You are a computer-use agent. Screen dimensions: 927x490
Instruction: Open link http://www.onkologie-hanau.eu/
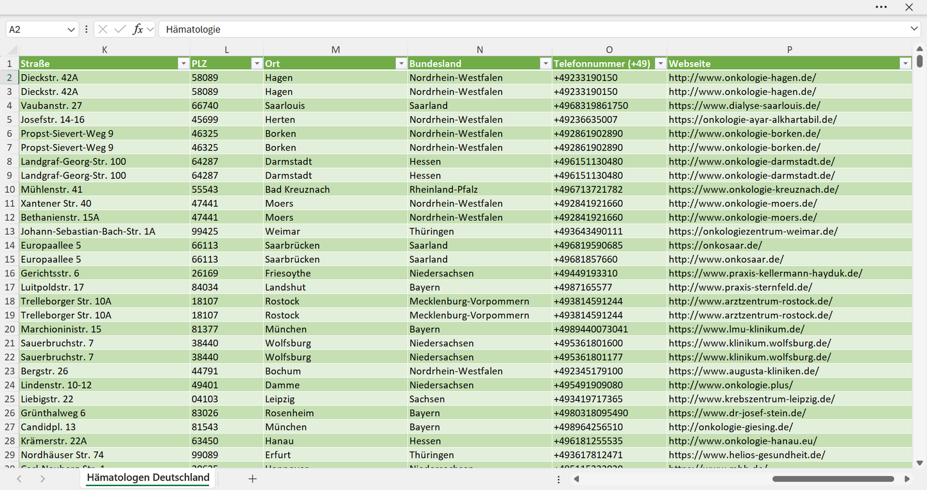click(x=743, y=441)
